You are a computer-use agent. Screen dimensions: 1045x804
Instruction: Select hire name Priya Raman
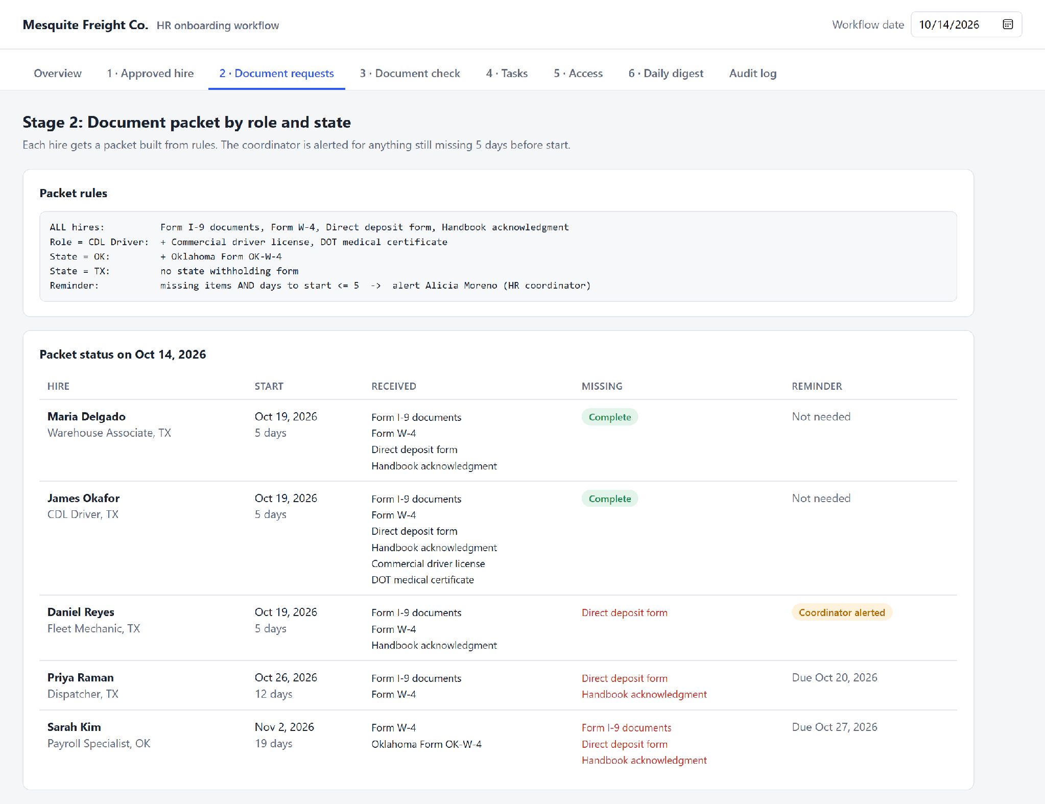tap(80, 677)
